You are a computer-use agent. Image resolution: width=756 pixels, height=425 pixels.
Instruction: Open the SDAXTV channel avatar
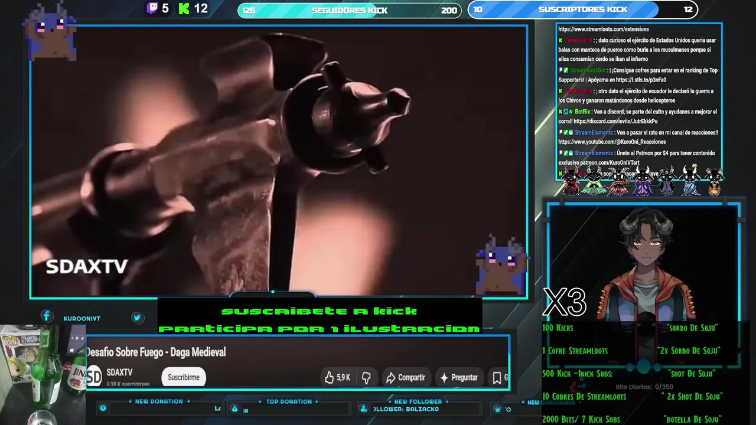[94, 377]
